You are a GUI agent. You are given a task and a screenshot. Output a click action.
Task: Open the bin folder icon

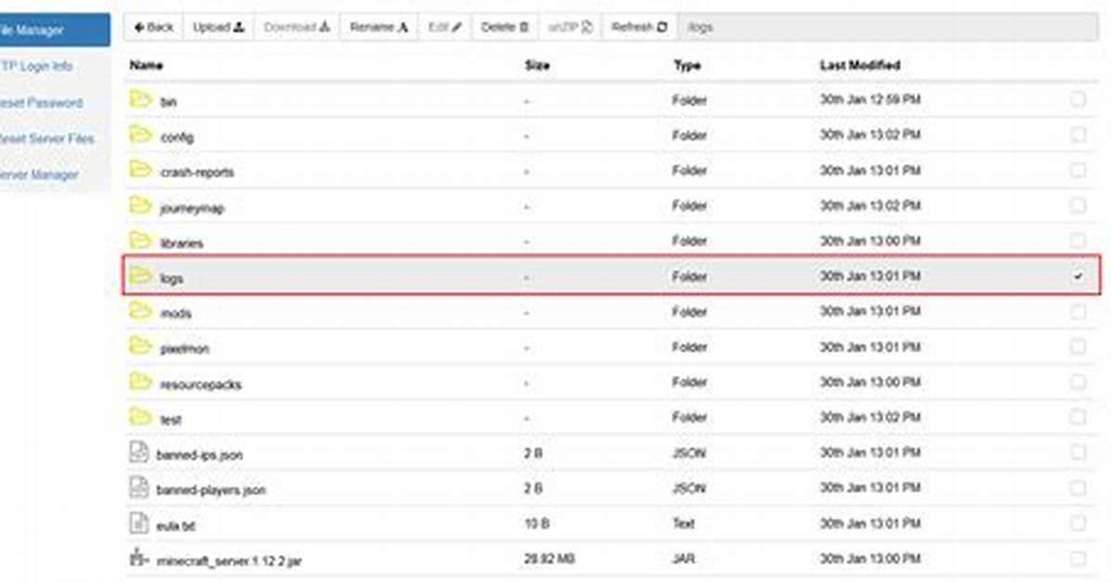click(140, 99)
